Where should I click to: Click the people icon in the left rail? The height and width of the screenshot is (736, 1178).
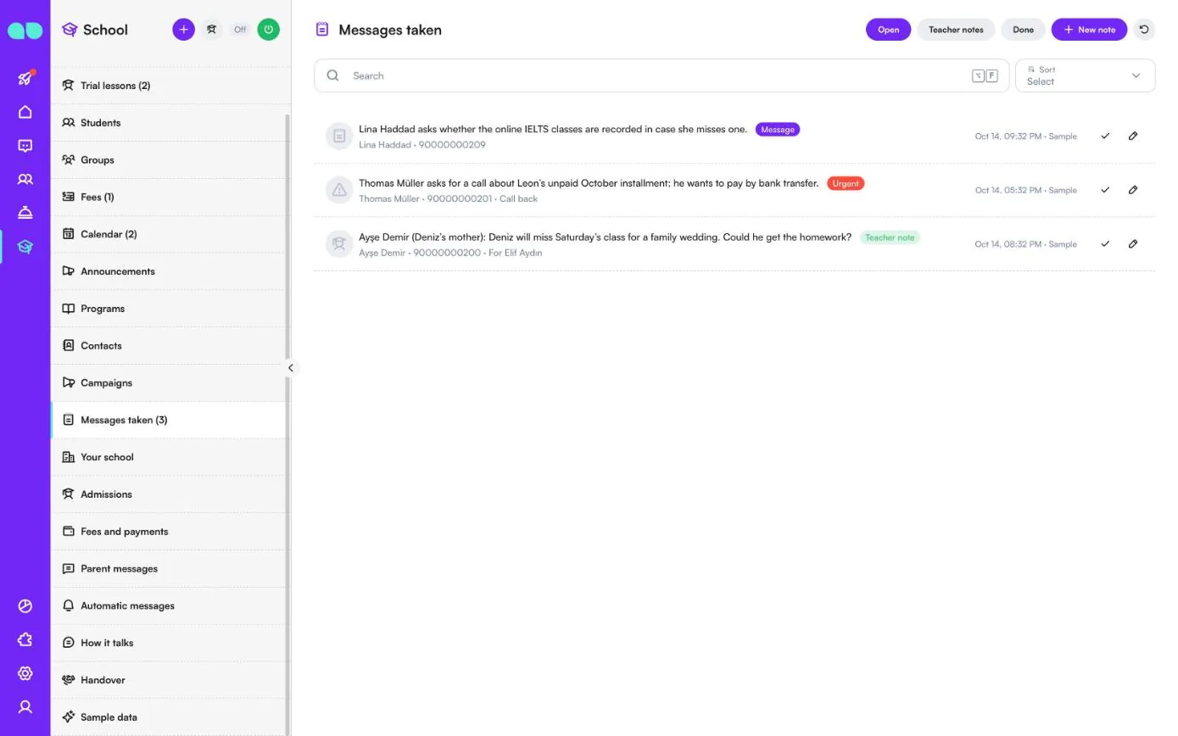(x=25, y=180)
